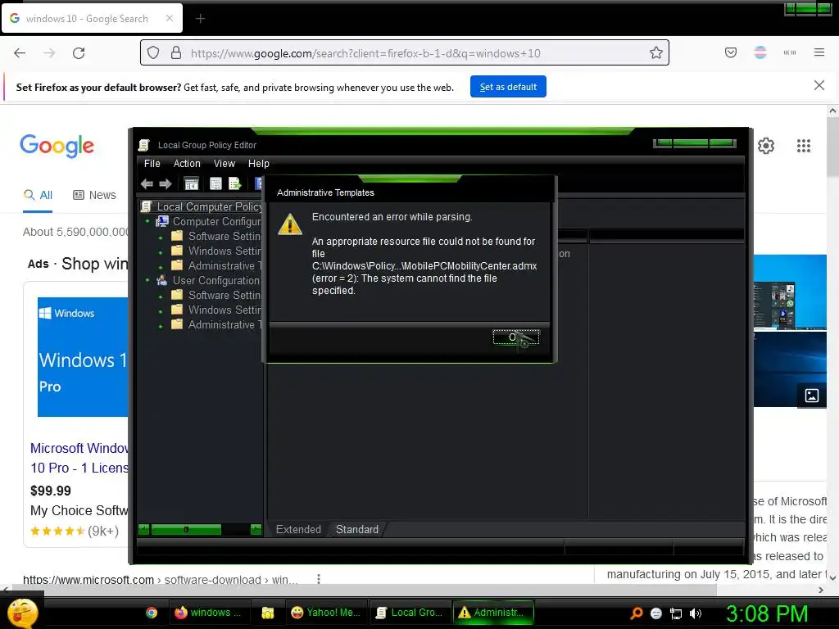Image resolution: width=839 pixels, height=629 pixels.
Task: Go back in Group Policy Editor toolbar
Action: [147, 184]
